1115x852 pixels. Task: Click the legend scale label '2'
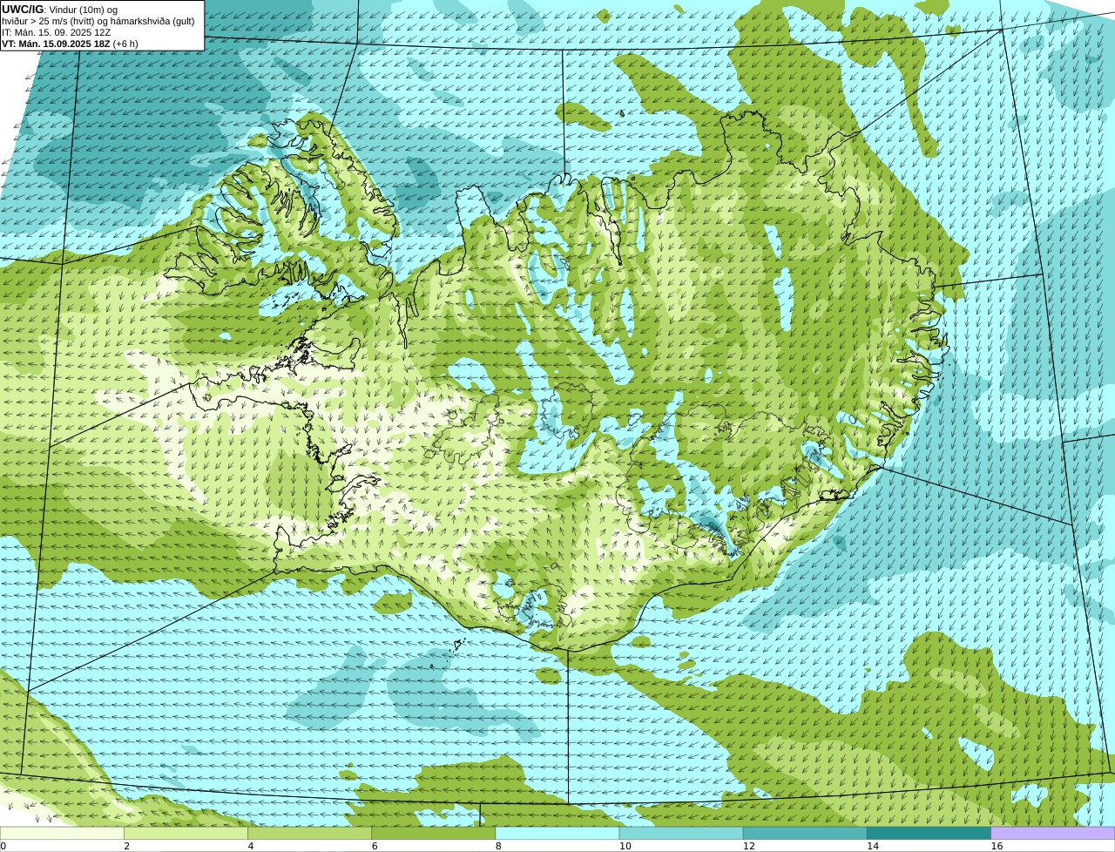point(126,846)
